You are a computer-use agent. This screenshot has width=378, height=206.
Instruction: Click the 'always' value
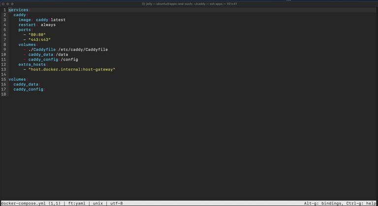48,25
